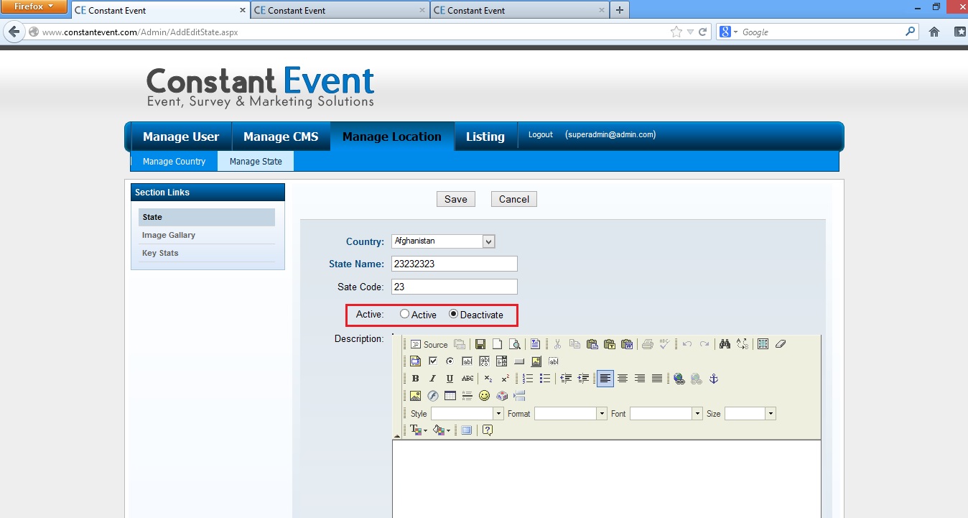Insert a smiley emoticon
The width and height of the screenshot is (968, 518).
click(484, 396)
